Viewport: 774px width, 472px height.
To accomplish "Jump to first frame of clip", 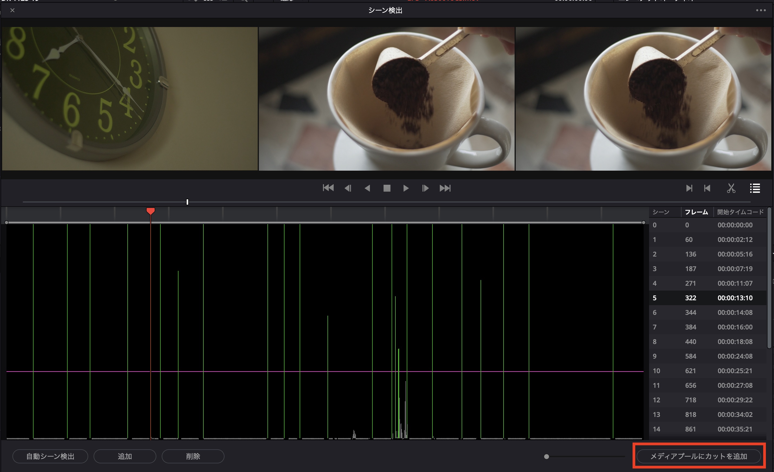I will point(328,188).
